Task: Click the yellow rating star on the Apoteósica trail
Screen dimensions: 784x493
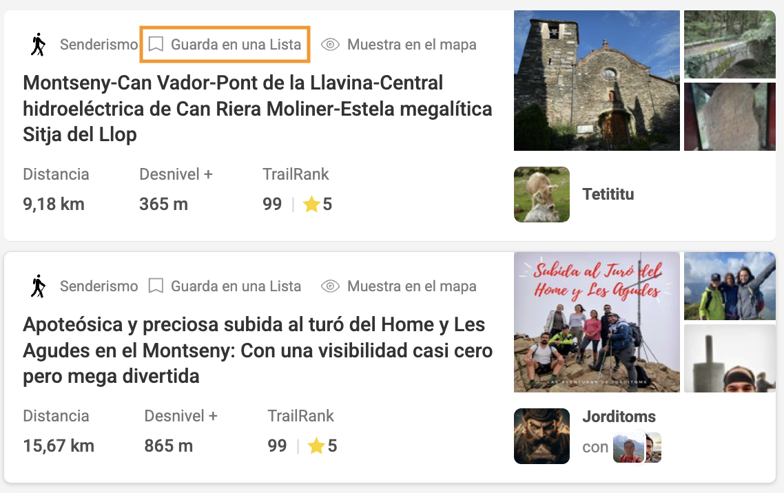Action: click(x=316, y=445)
